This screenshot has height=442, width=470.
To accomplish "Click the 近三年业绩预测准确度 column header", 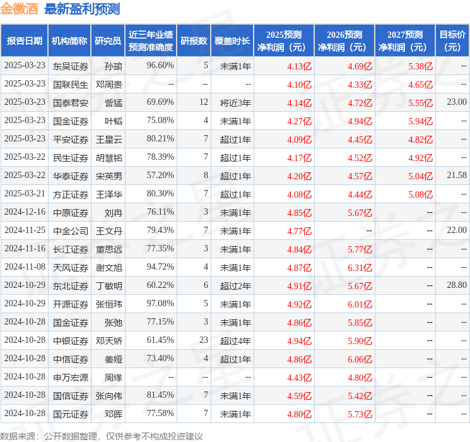I will point(151,41).
